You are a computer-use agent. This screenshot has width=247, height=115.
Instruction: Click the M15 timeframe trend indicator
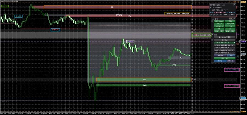[x=219, y=13]
